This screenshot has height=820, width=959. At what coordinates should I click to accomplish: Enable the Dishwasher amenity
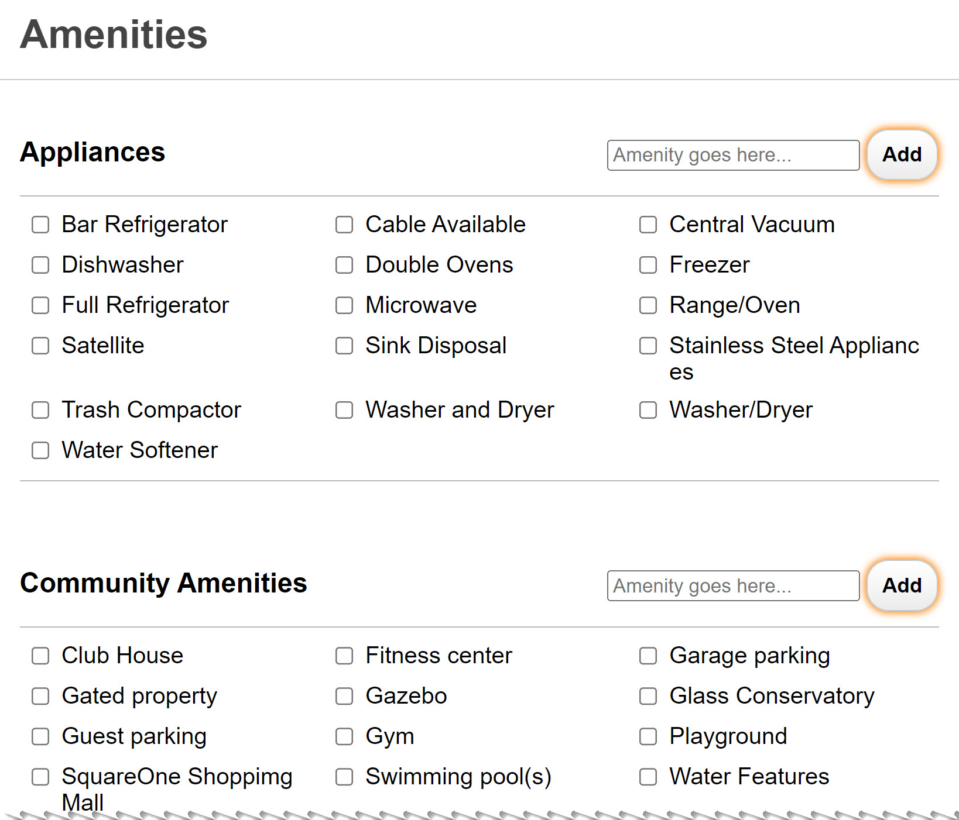pos(40,265)
